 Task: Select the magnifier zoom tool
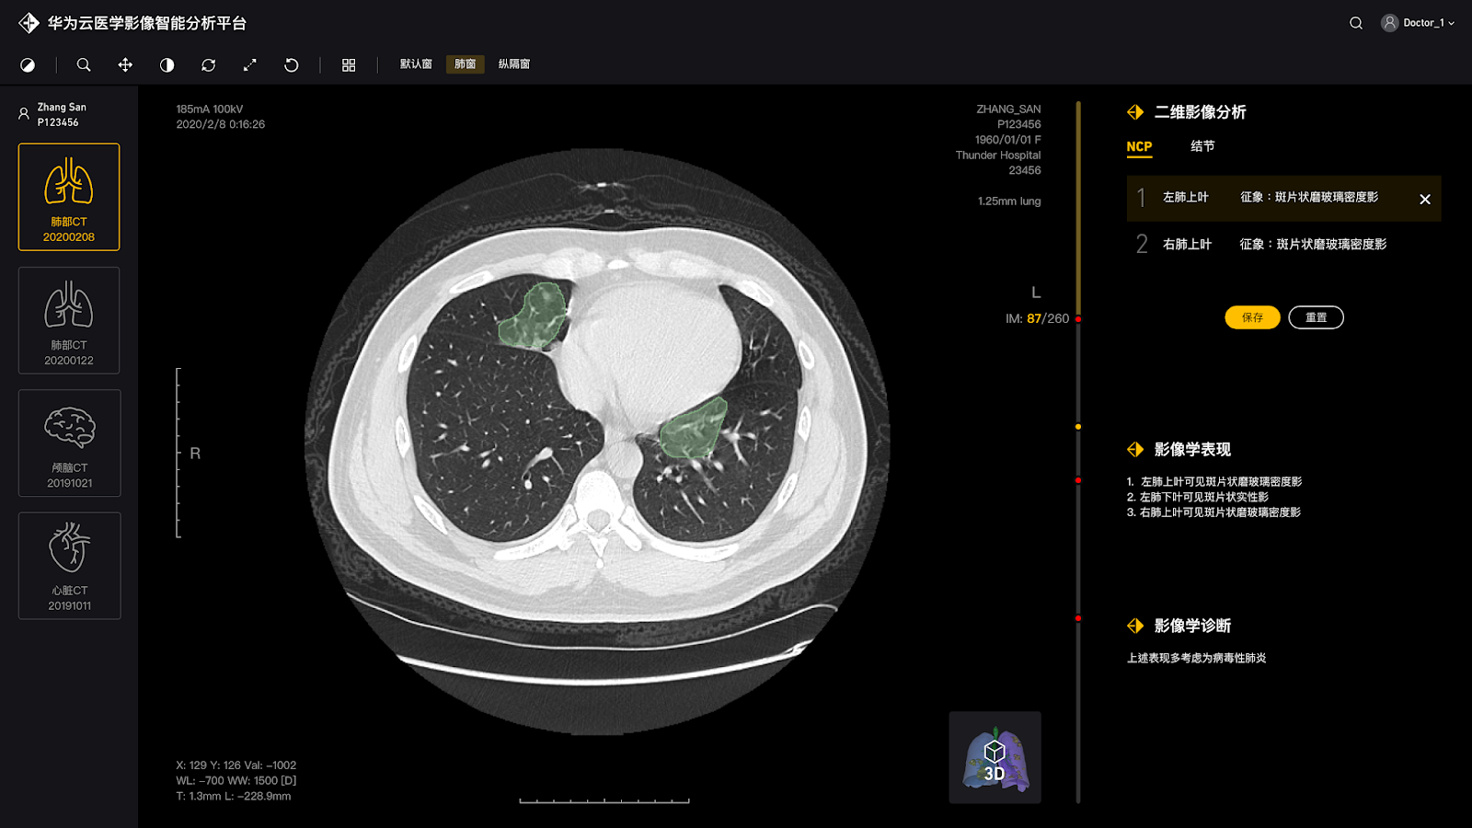[83, 65]
